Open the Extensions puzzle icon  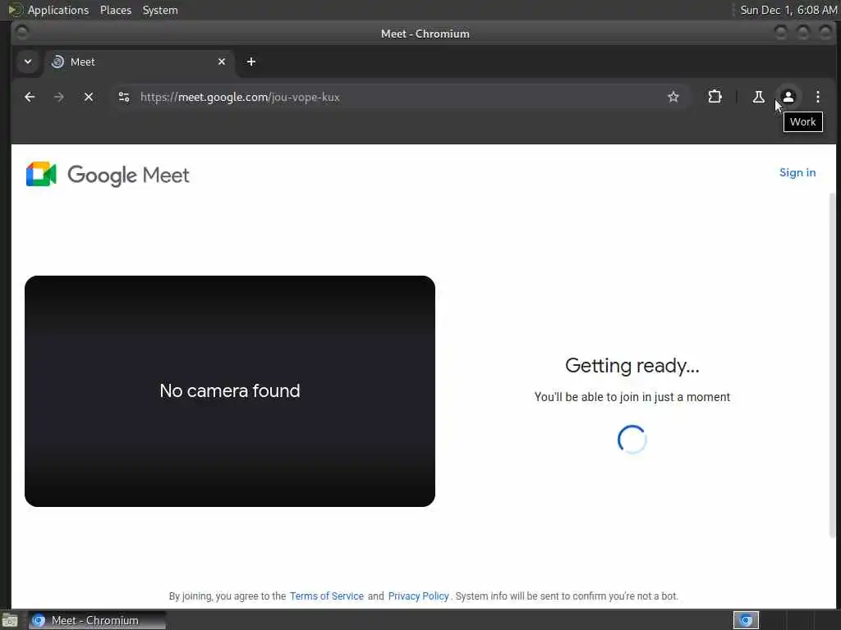pos(715,97)
